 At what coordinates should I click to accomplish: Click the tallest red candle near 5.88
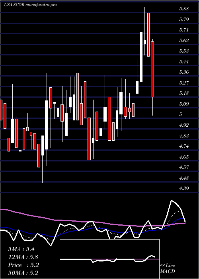point(148,35)
